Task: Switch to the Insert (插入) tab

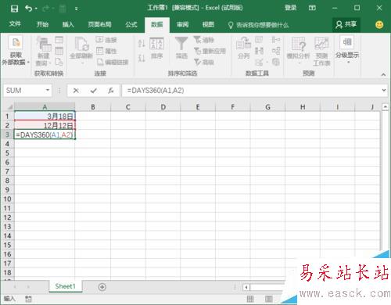Action: coord(68,24)
